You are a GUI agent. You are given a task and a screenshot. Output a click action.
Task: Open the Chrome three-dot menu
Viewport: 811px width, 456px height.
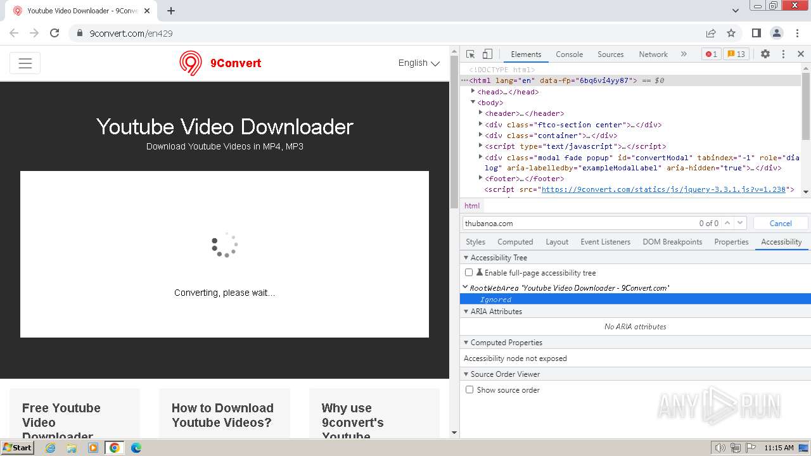[x=797, y=33]
